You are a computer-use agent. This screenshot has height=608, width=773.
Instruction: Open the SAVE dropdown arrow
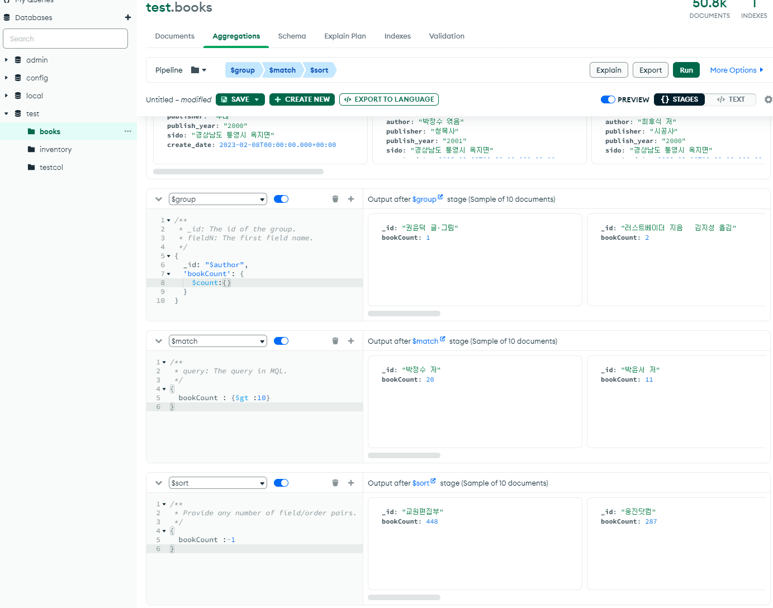point(257,99)
